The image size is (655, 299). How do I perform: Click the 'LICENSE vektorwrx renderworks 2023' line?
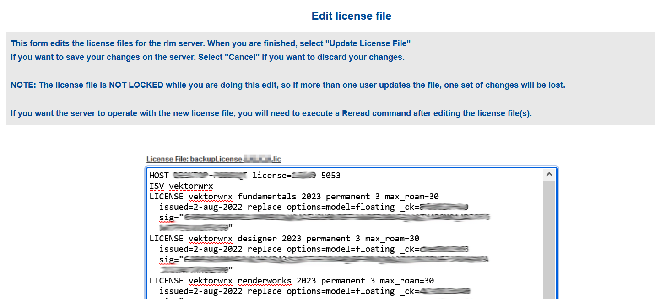coord(292,281)
